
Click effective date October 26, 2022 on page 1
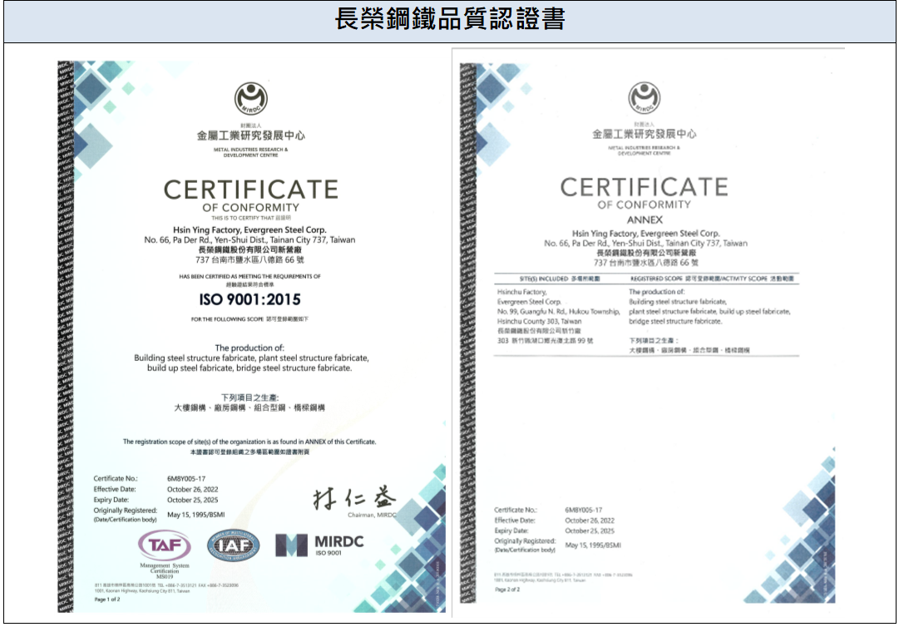pos(193,490)
